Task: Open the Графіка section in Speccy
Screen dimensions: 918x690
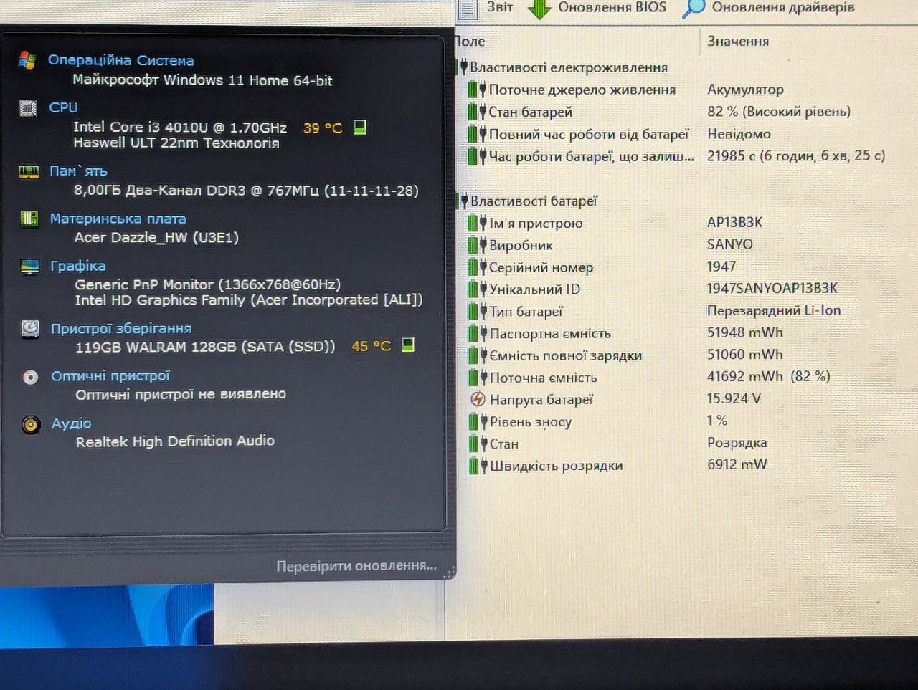Action: pyautogui.click(x=78, y=266)
